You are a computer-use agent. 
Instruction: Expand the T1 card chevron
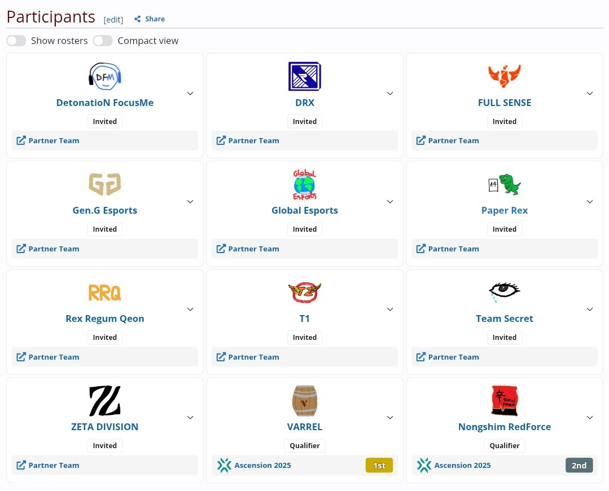click(x=390, y=309)
